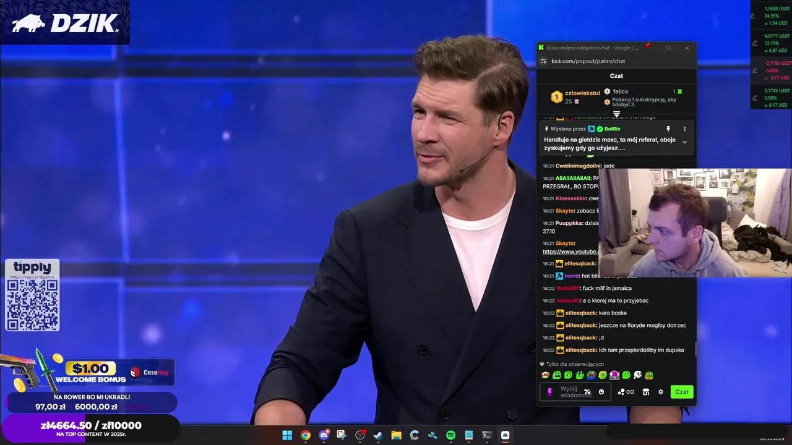Open Spotify from taskbar
The width and height of the screenshot is (792, 445).
point(451,435)
